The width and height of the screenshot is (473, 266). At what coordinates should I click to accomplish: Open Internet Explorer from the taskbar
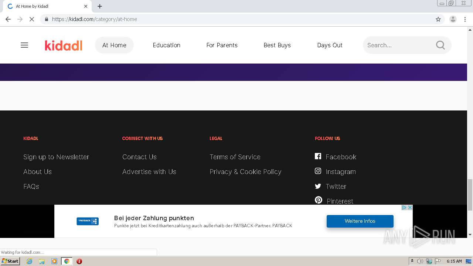point(30,261)
